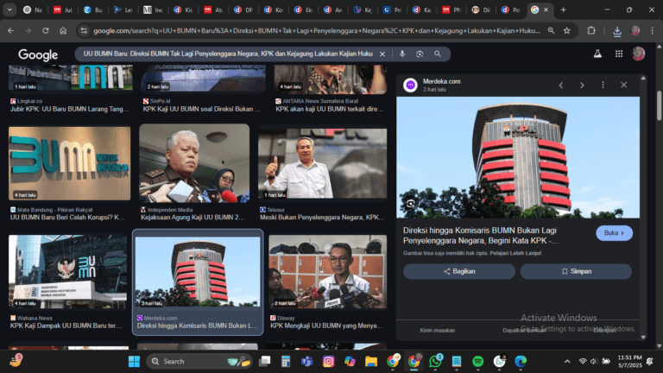Reload the current page
663x373 pixels.
coord(45,30)
